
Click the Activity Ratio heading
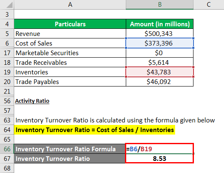pyautogui.click(x=32, y=101)
